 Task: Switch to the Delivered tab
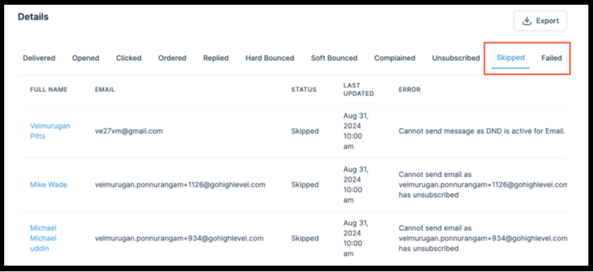click(39, 58)
